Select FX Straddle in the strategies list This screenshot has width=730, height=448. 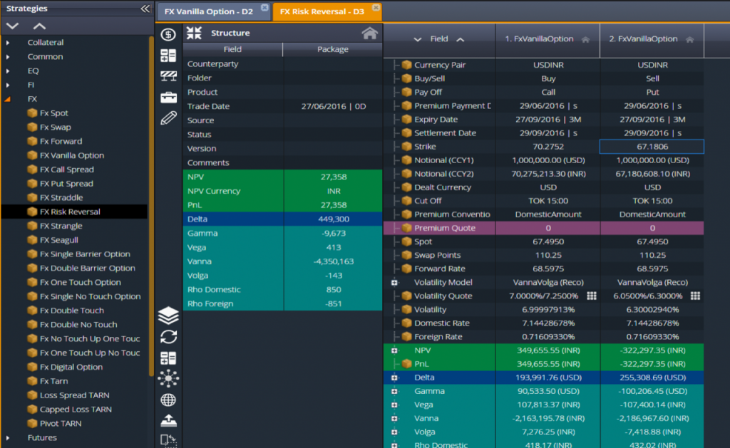(x=61, y=197)
